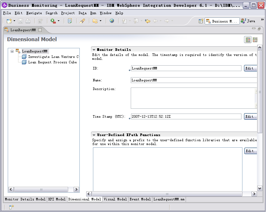Open the Data menu
Image resolution: width=266 pixels, height=212 pixels.
(x=82, y=13)
